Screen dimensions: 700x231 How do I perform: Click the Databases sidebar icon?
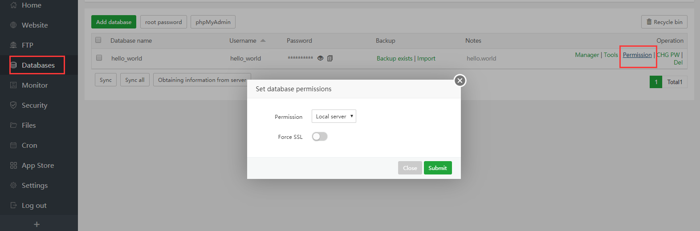click(x=13, y=65)
